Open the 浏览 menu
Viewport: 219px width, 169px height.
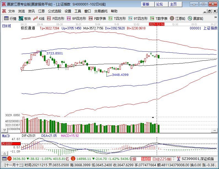point(21,11)
